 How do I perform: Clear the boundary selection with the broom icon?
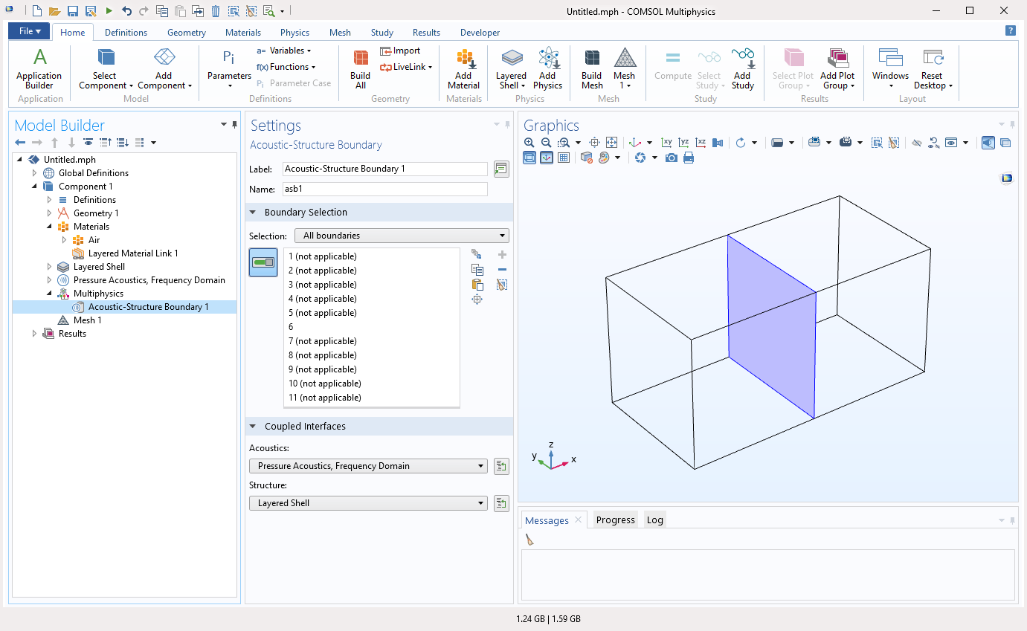(x=502, y=285)
